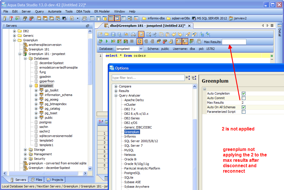Click the scissors Cut icon
Image resolution: width=284 pixels, height=190 pixels.
[155, 34]
